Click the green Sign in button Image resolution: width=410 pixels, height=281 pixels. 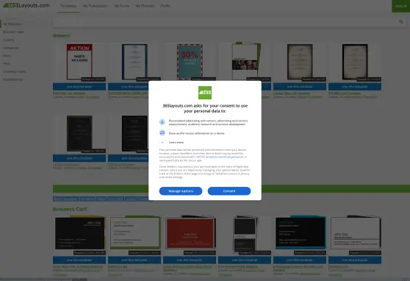point(400,6)
